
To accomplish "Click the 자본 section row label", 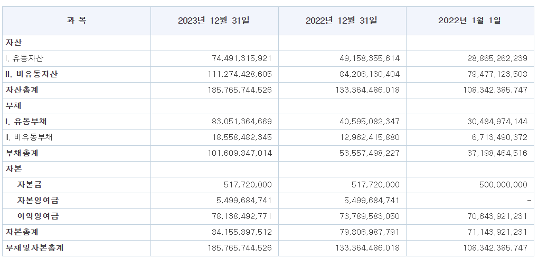I will (x=13, y=169).
